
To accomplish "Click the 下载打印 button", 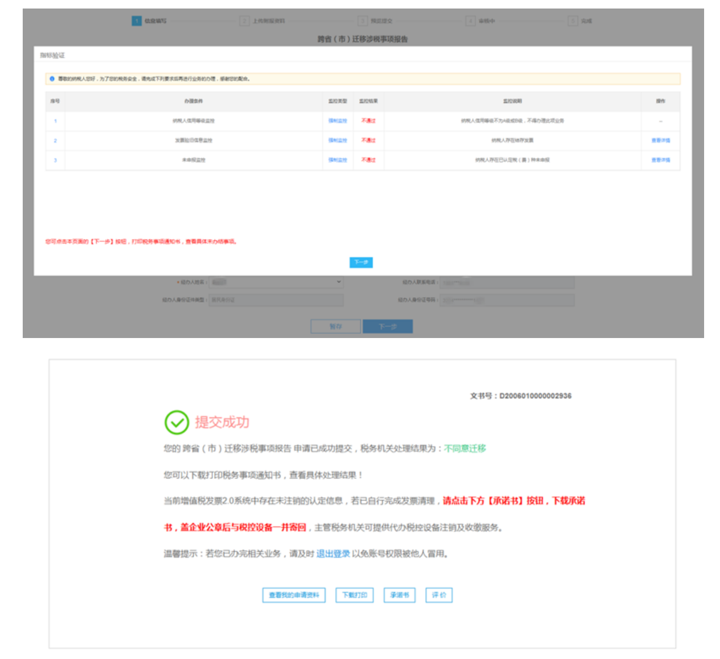I will tap(354, 595).
